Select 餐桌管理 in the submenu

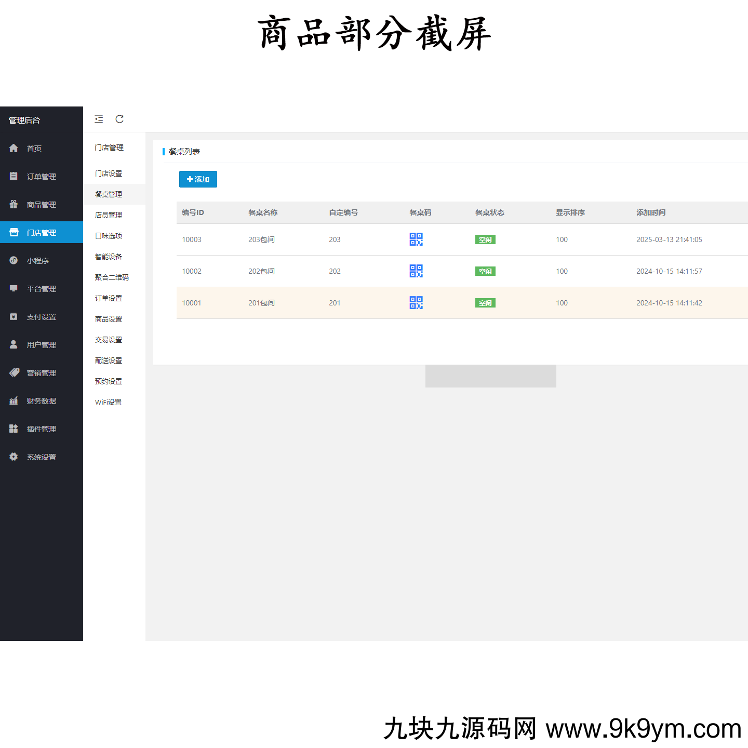[109, 194]
